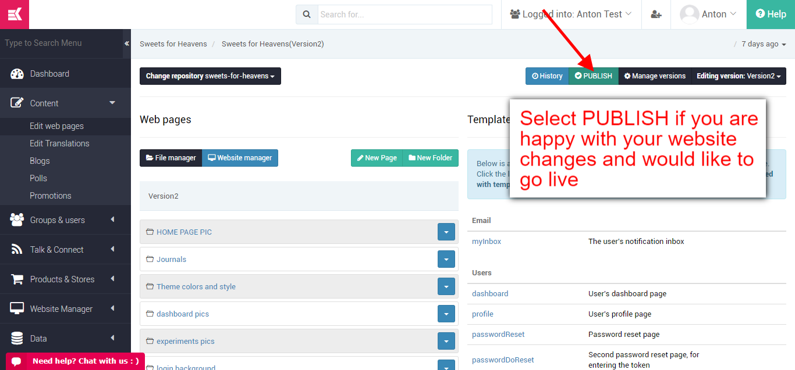Click the New Page button
795x370 pixels.
click(x=377, y=158)
